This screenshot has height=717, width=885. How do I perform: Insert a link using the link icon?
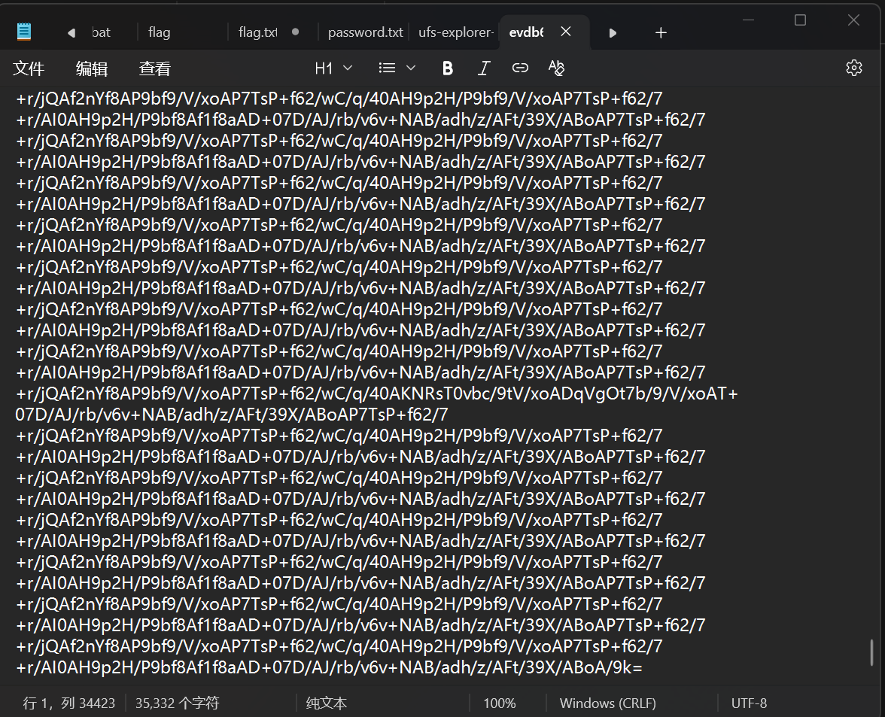pyautogui.click(x=520, y=68)
